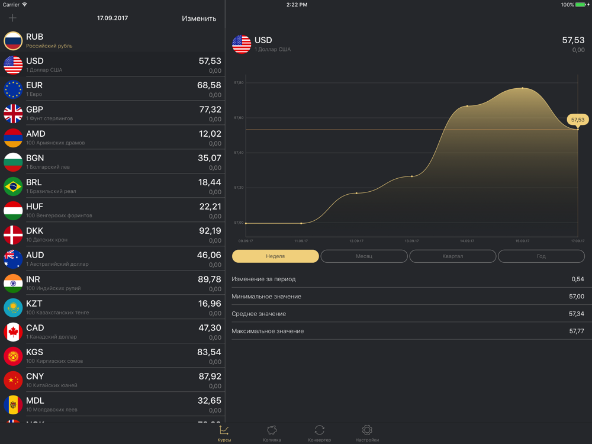Open the Настройки gear tab
Screen dimensions: 592x444
[x=367, y=433]
